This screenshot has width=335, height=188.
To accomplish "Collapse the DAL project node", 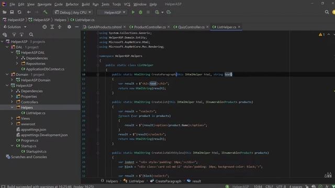I will pos(7,47).
